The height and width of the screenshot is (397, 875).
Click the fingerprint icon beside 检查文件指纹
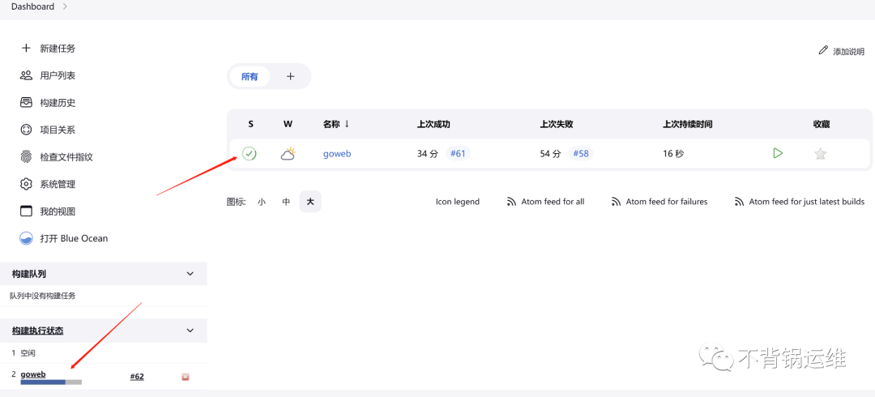pos(26,157)
